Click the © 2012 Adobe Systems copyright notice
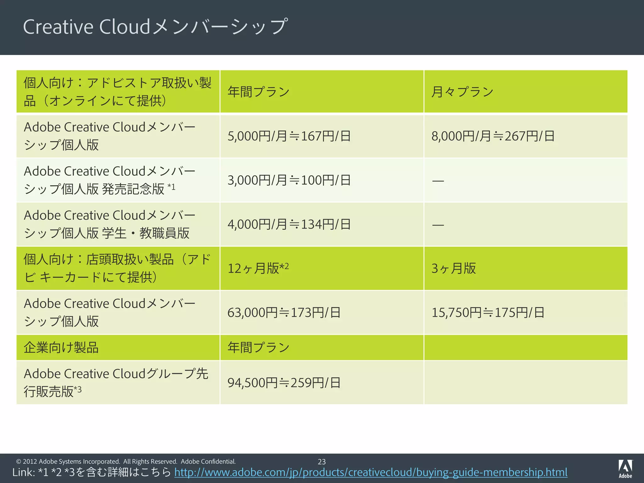This screenshot has width=644, height=483. coord(126,461)
